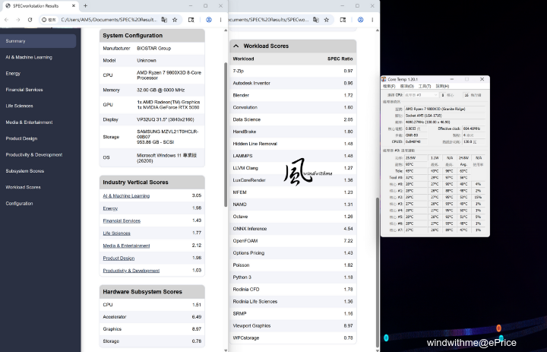
Task: Open Configuration in the sidebar
Action: (x=19, y=203)
